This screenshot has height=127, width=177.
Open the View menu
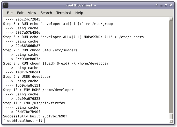(32, 13)
